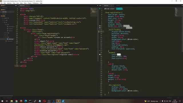Click the Tab Size indicator in status bar
Viewport: 183px width, 103px height.
click(170, 98)
